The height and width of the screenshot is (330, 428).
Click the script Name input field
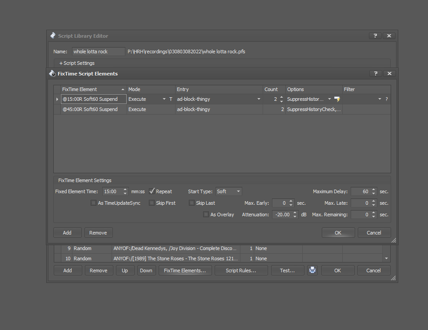[x=99, y=52]
